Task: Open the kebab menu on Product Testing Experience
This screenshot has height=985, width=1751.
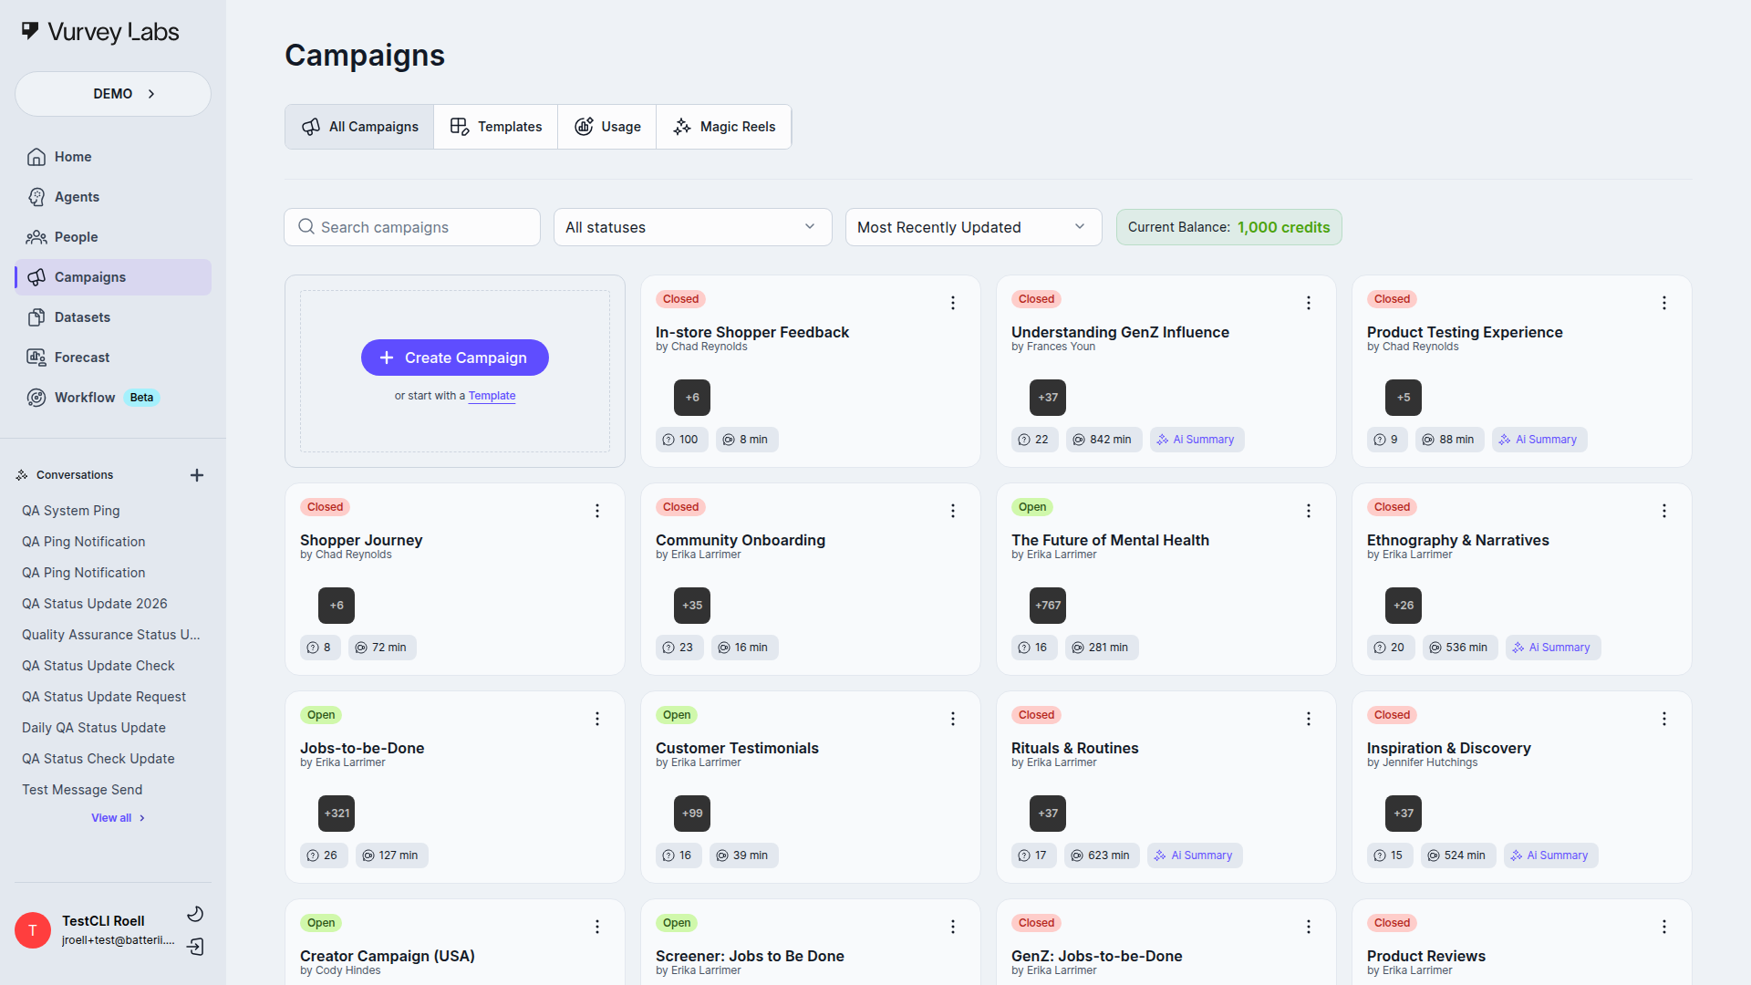Action: [x=1664, y=303]
